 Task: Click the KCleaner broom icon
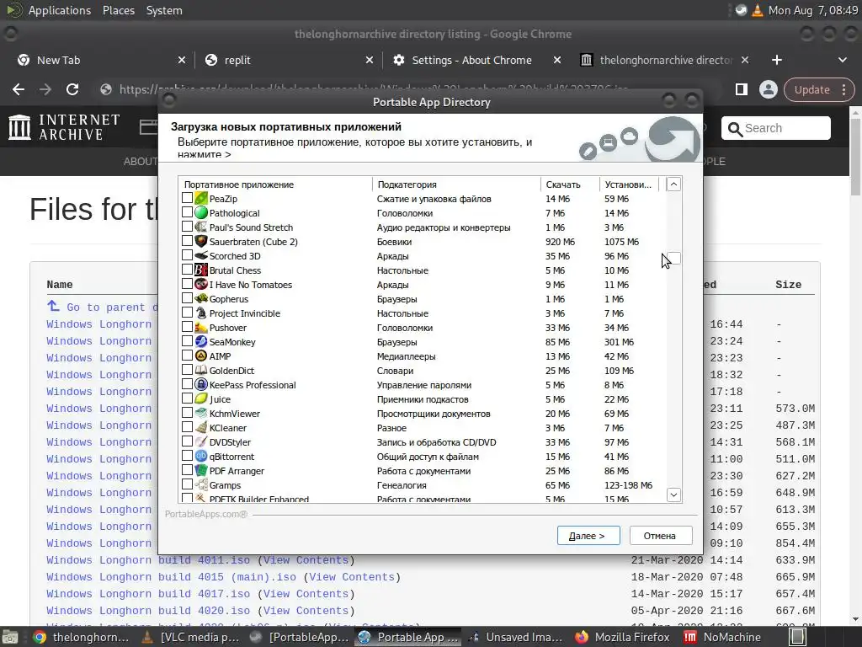click(201, 427)
